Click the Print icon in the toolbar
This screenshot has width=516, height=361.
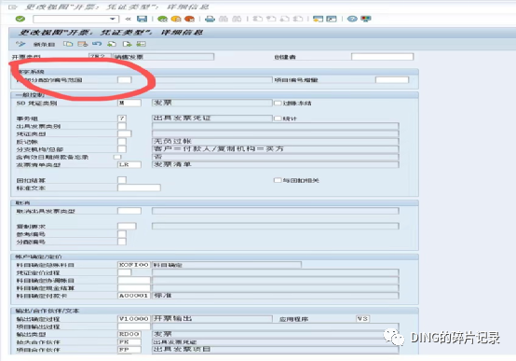210,19
